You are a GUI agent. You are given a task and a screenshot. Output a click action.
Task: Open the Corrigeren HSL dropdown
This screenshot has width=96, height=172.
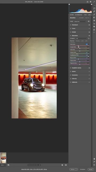81,38
